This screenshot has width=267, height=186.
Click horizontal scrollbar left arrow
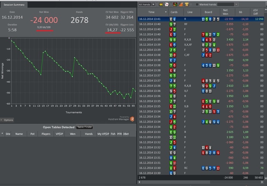coord(140,182)
